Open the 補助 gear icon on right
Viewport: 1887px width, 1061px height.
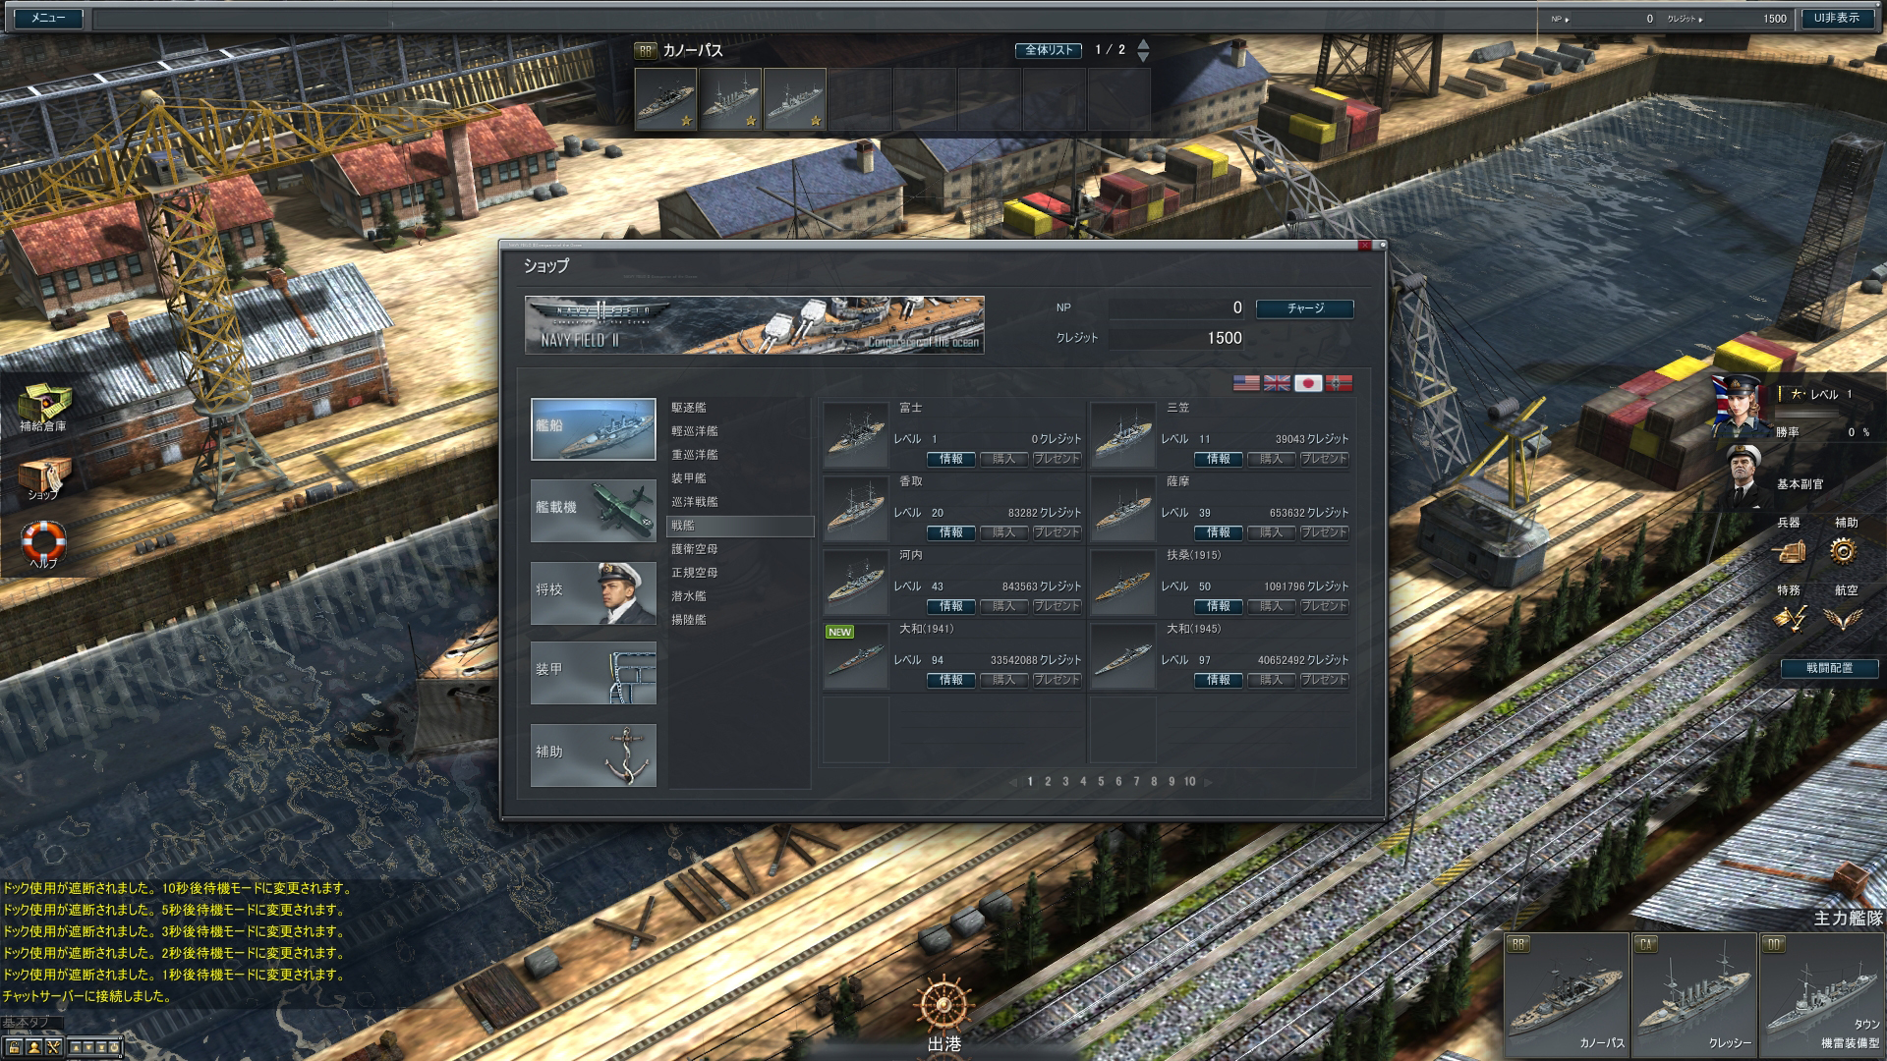coord(1844,550)
